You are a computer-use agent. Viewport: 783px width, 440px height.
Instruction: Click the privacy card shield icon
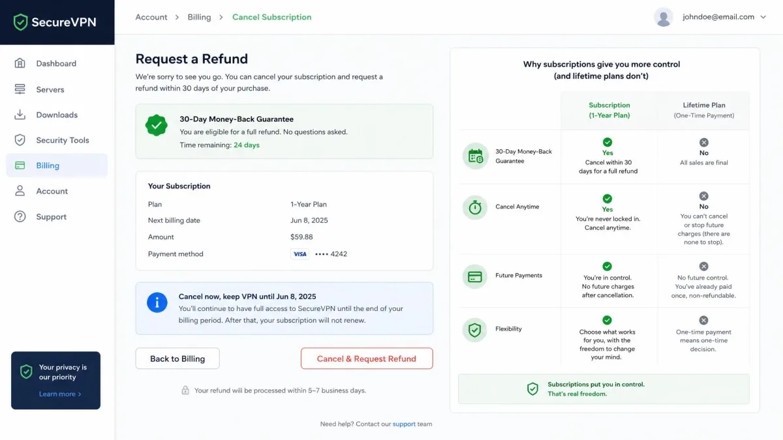[26, 372]
